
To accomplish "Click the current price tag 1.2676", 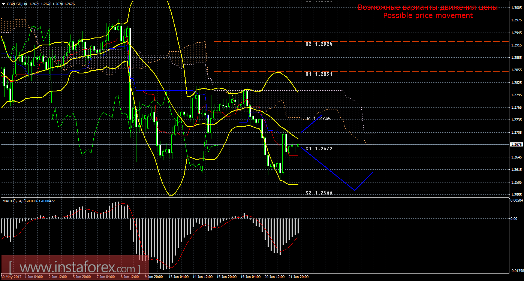I will click(517, 145).
